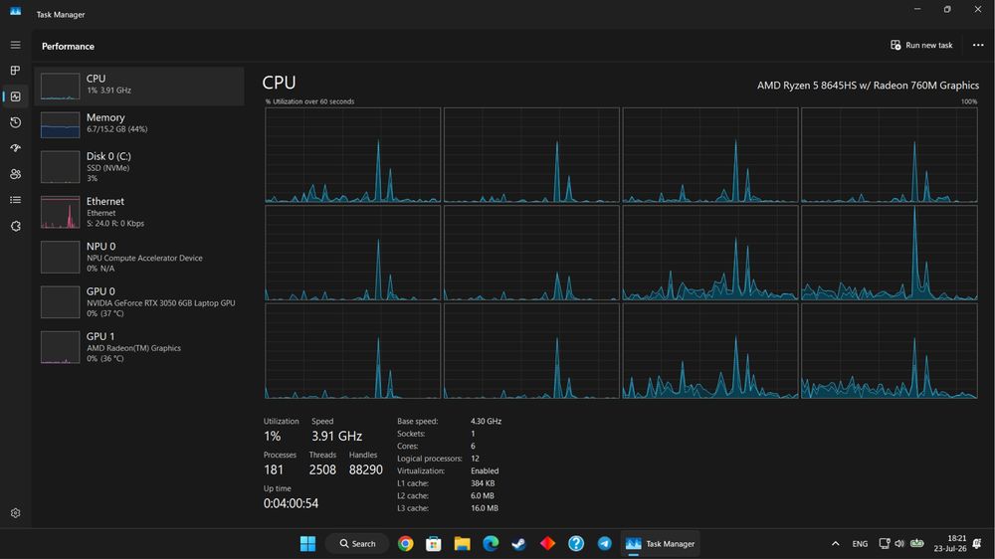Open the Windows Start menu
The image size is (995, 559).
307,544
